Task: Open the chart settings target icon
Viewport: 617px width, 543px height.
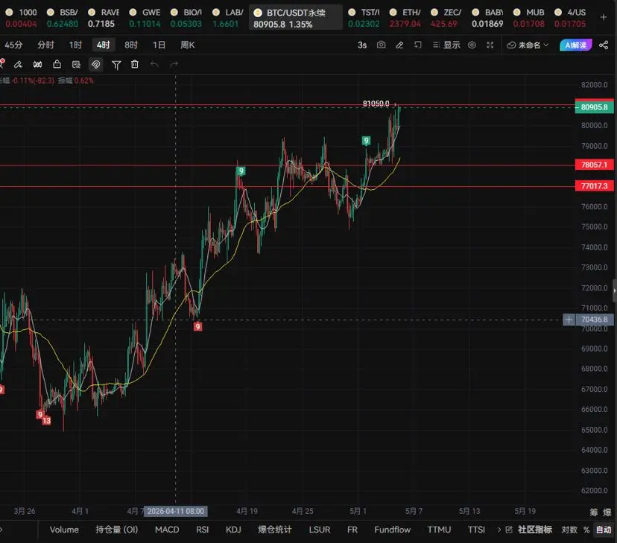Action: click(x=472, y=45)
